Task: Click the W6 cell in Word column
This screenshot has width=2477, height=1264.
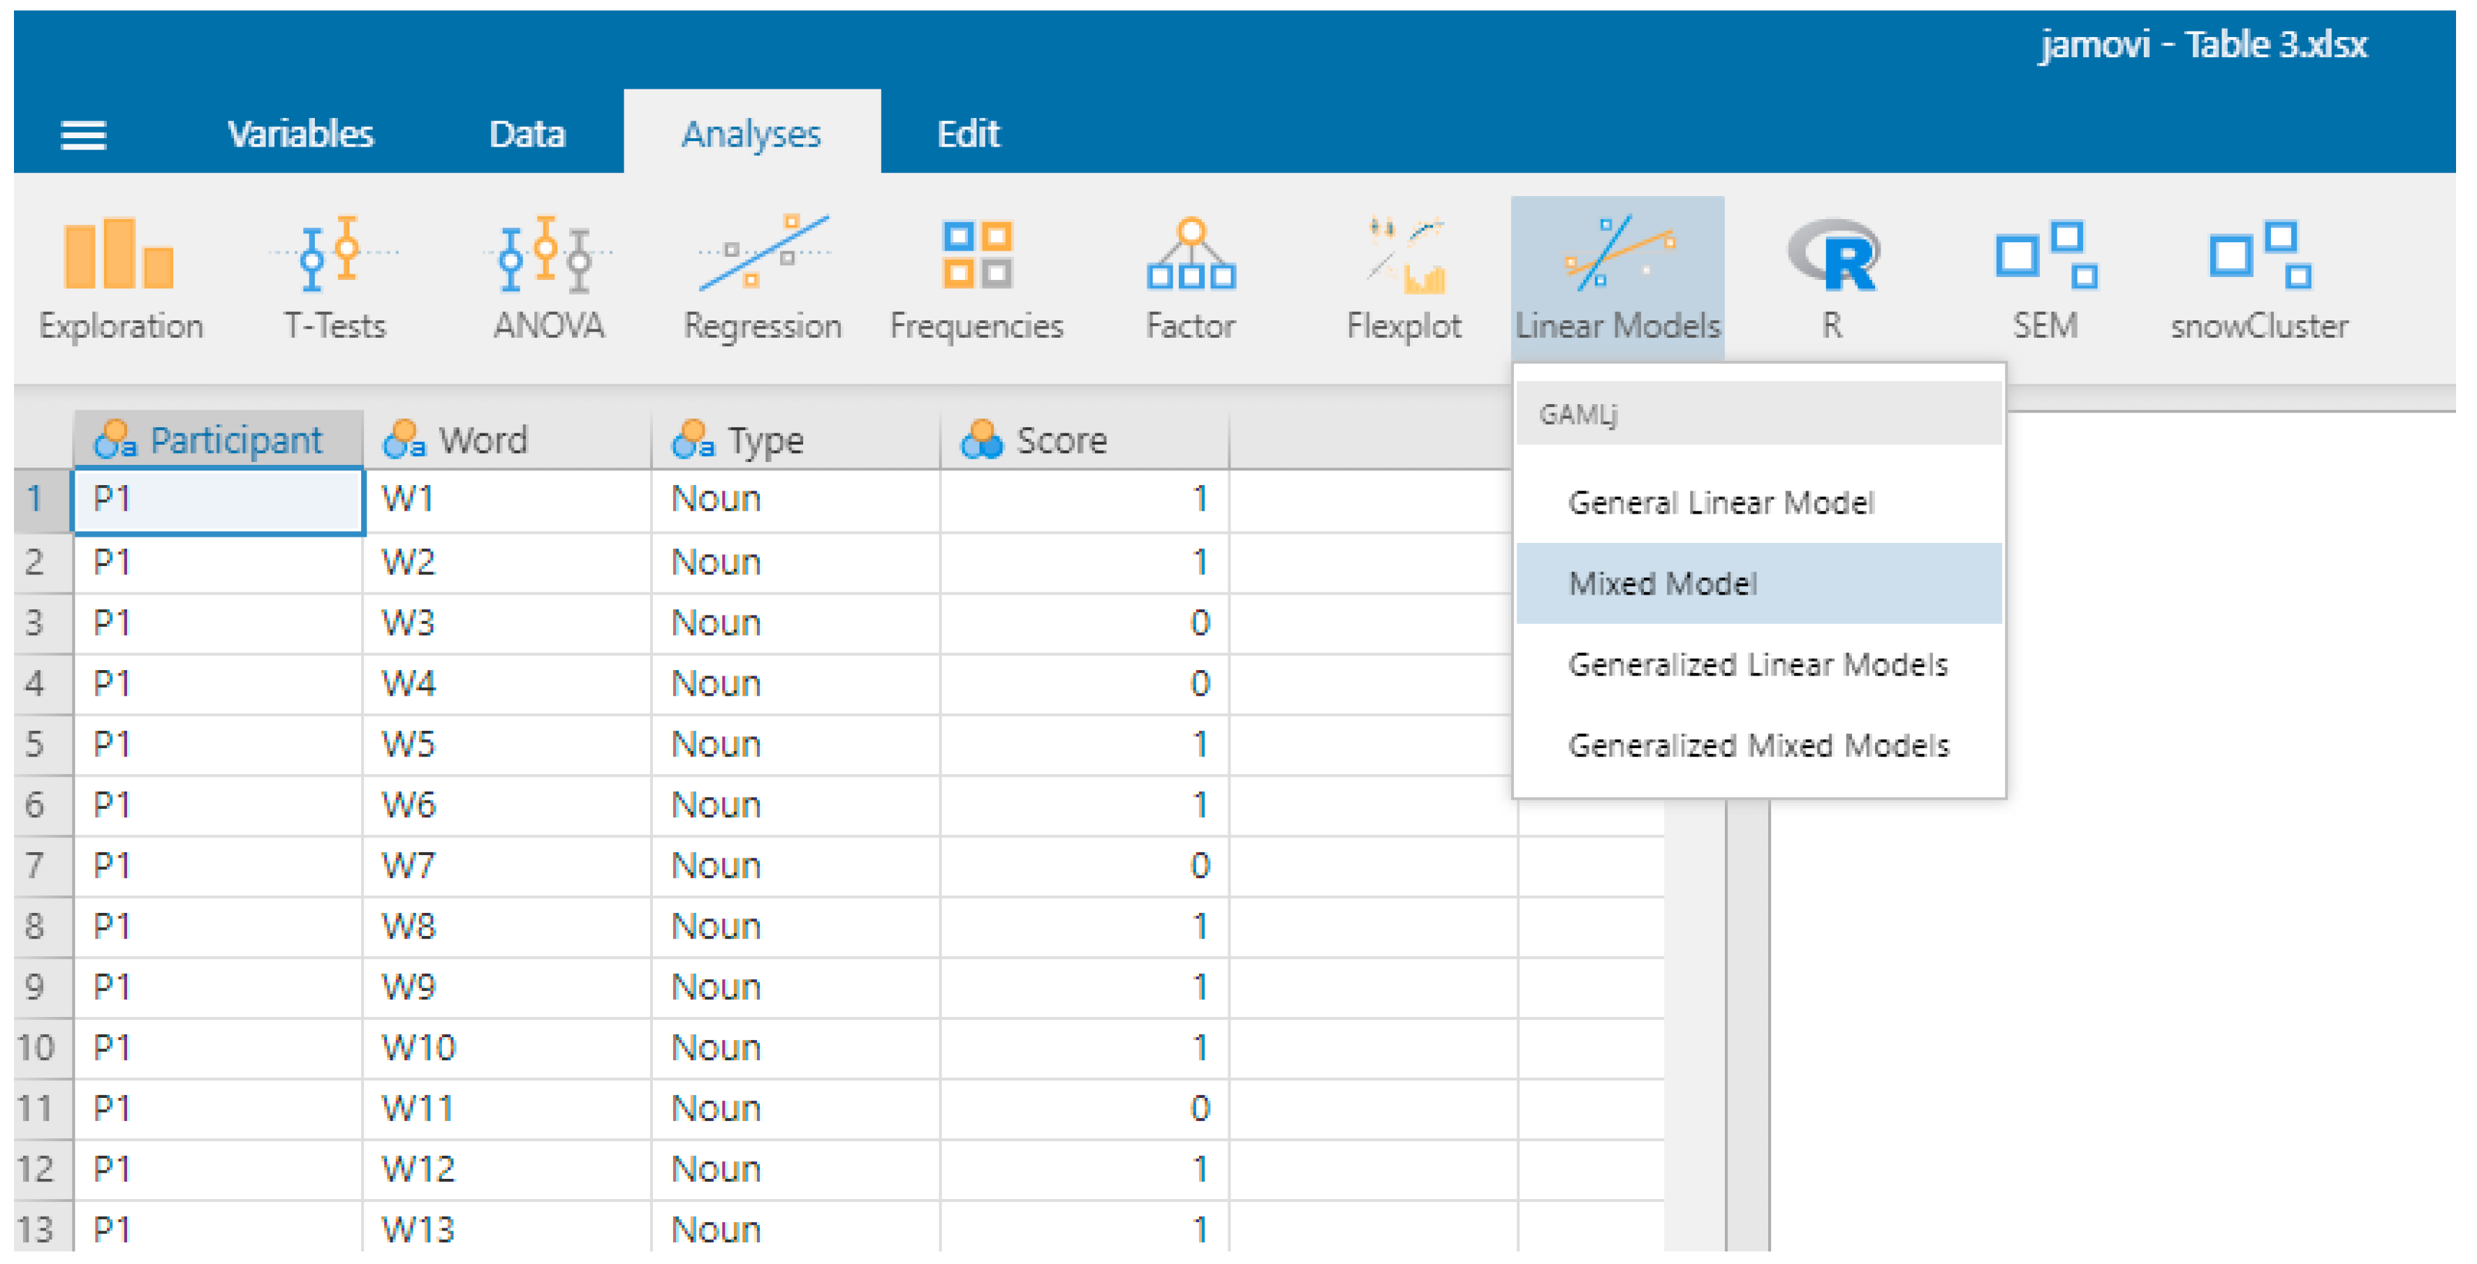Action: pyautogui.click(x=508, y=805)
